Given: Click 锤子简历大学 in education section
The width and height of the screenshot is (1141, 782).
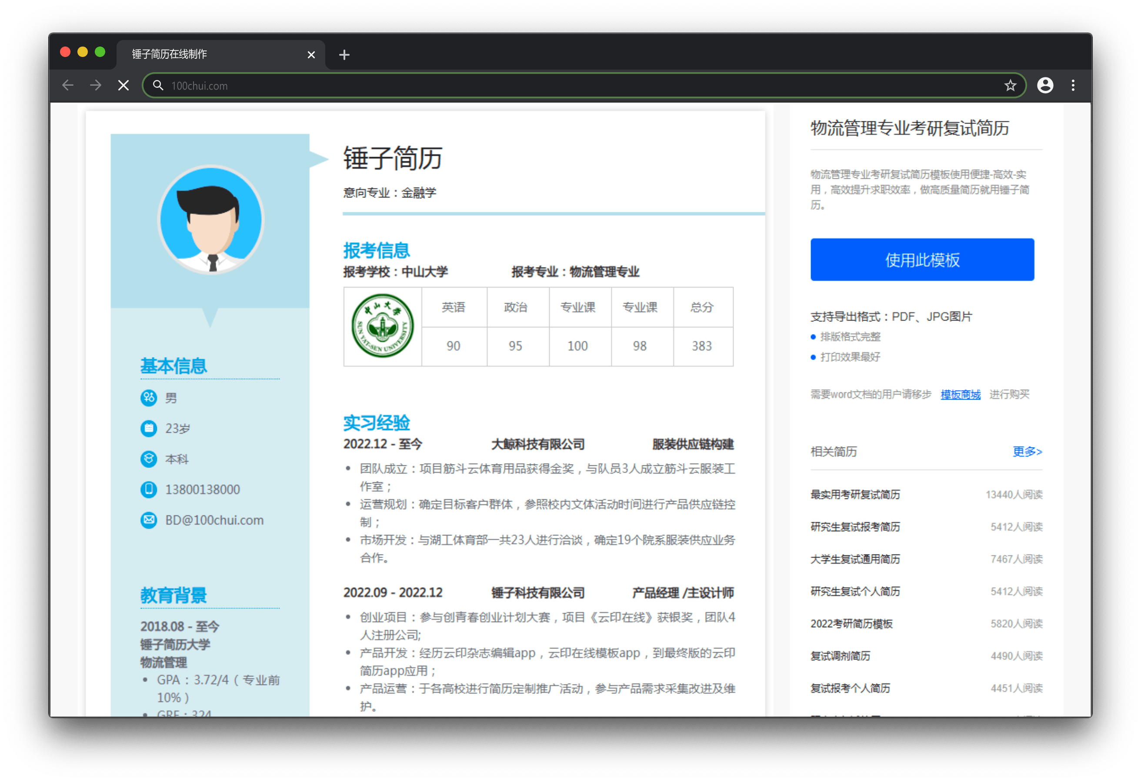Looking at the screenshot, I should [175, 645].
